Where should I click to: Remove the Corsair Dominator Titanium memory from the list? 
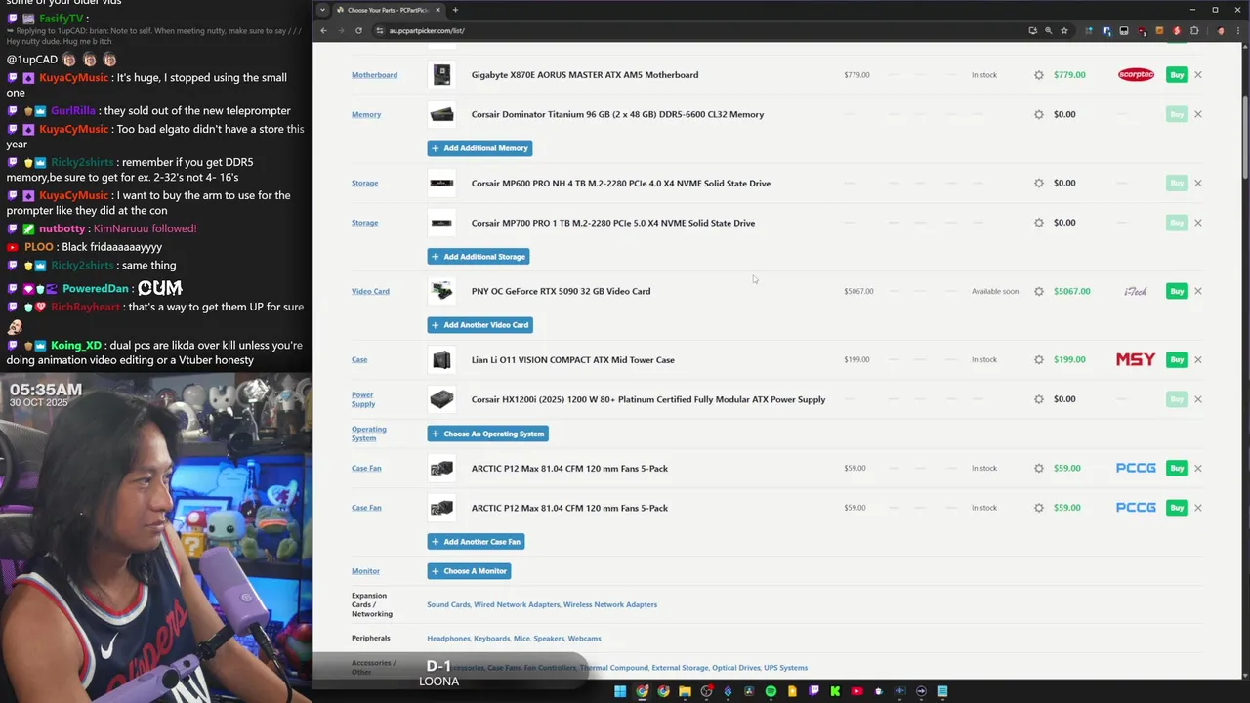1198,114
